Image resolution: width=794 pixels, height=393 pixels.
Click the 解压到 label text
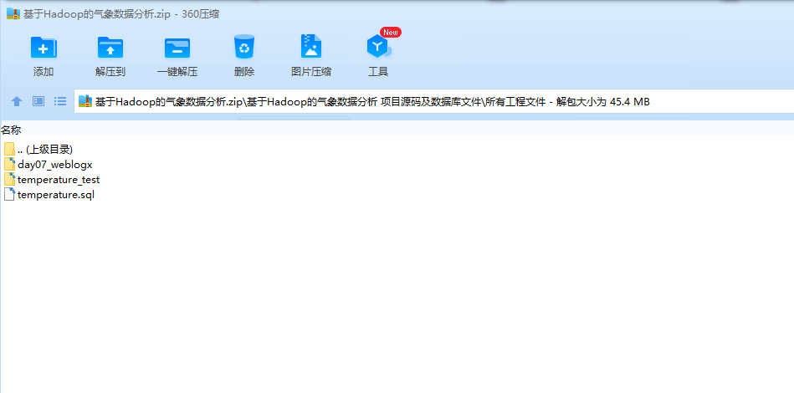point(110,72)
